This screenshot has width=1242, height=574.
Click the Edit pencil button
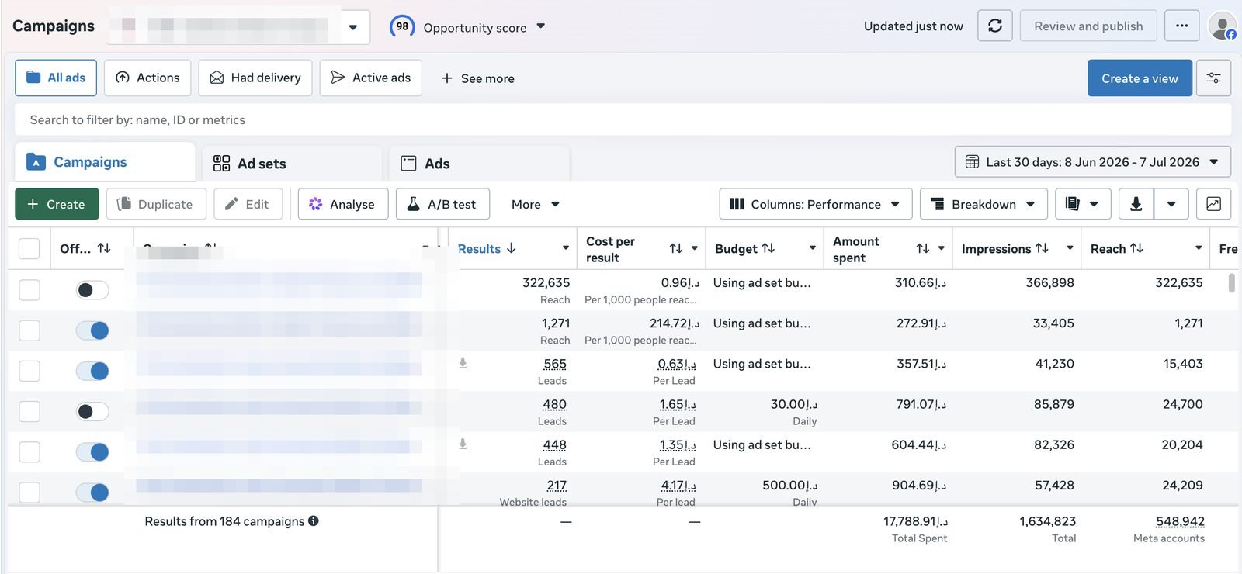[x=248, y=204]
